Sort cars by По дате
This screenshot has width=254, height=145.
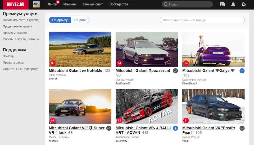click(80, 20)
